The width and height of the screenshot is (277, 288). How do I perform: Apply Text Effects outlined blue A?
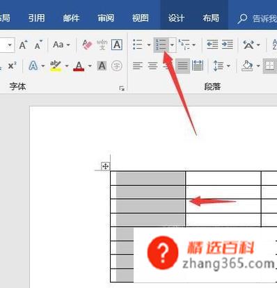(33, 66)
